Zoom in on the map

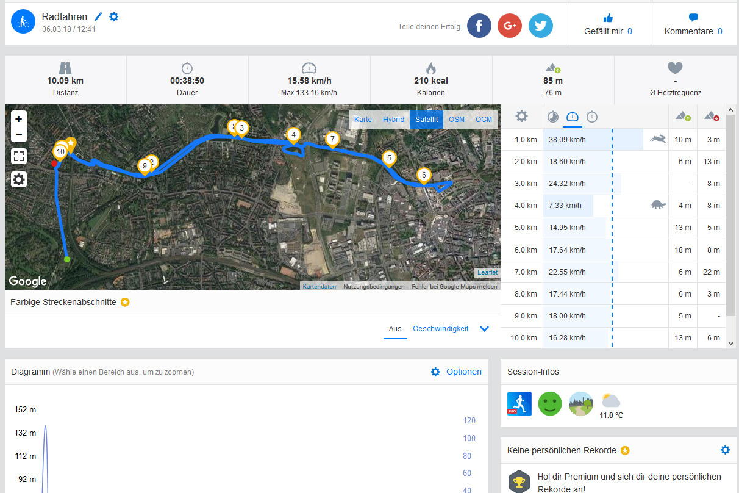tap(19, 119)
